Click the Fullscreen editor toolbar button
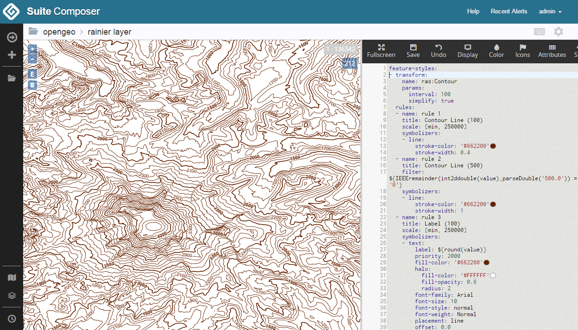This screenshot has height=330, width=578. [x=381, y=51]
